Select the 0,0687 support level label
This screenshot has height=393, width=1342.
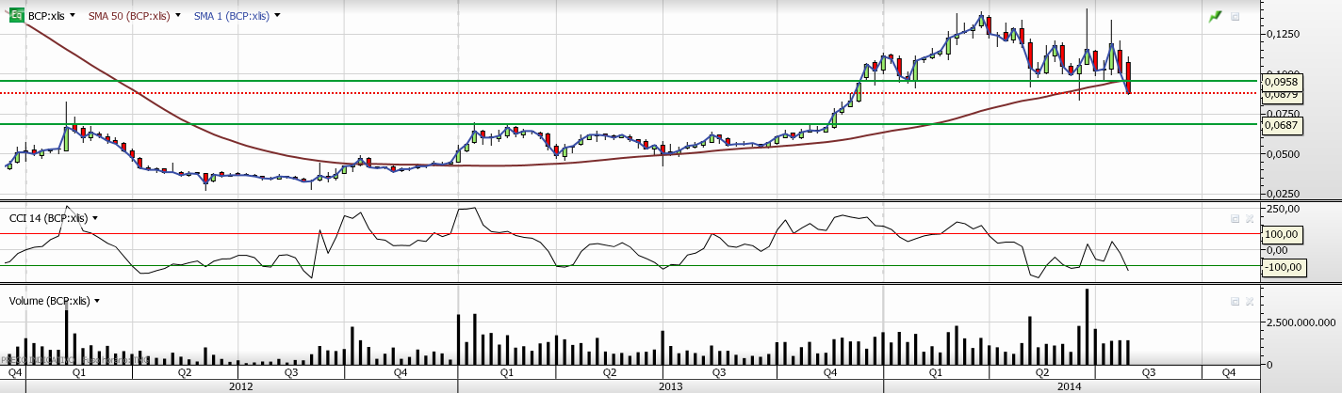(x=1281, y=124)
